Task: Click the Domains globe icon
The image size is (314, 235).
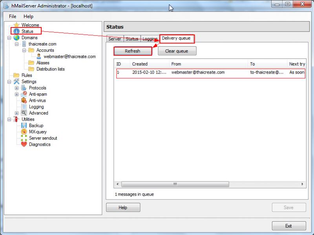Action: 16,38
